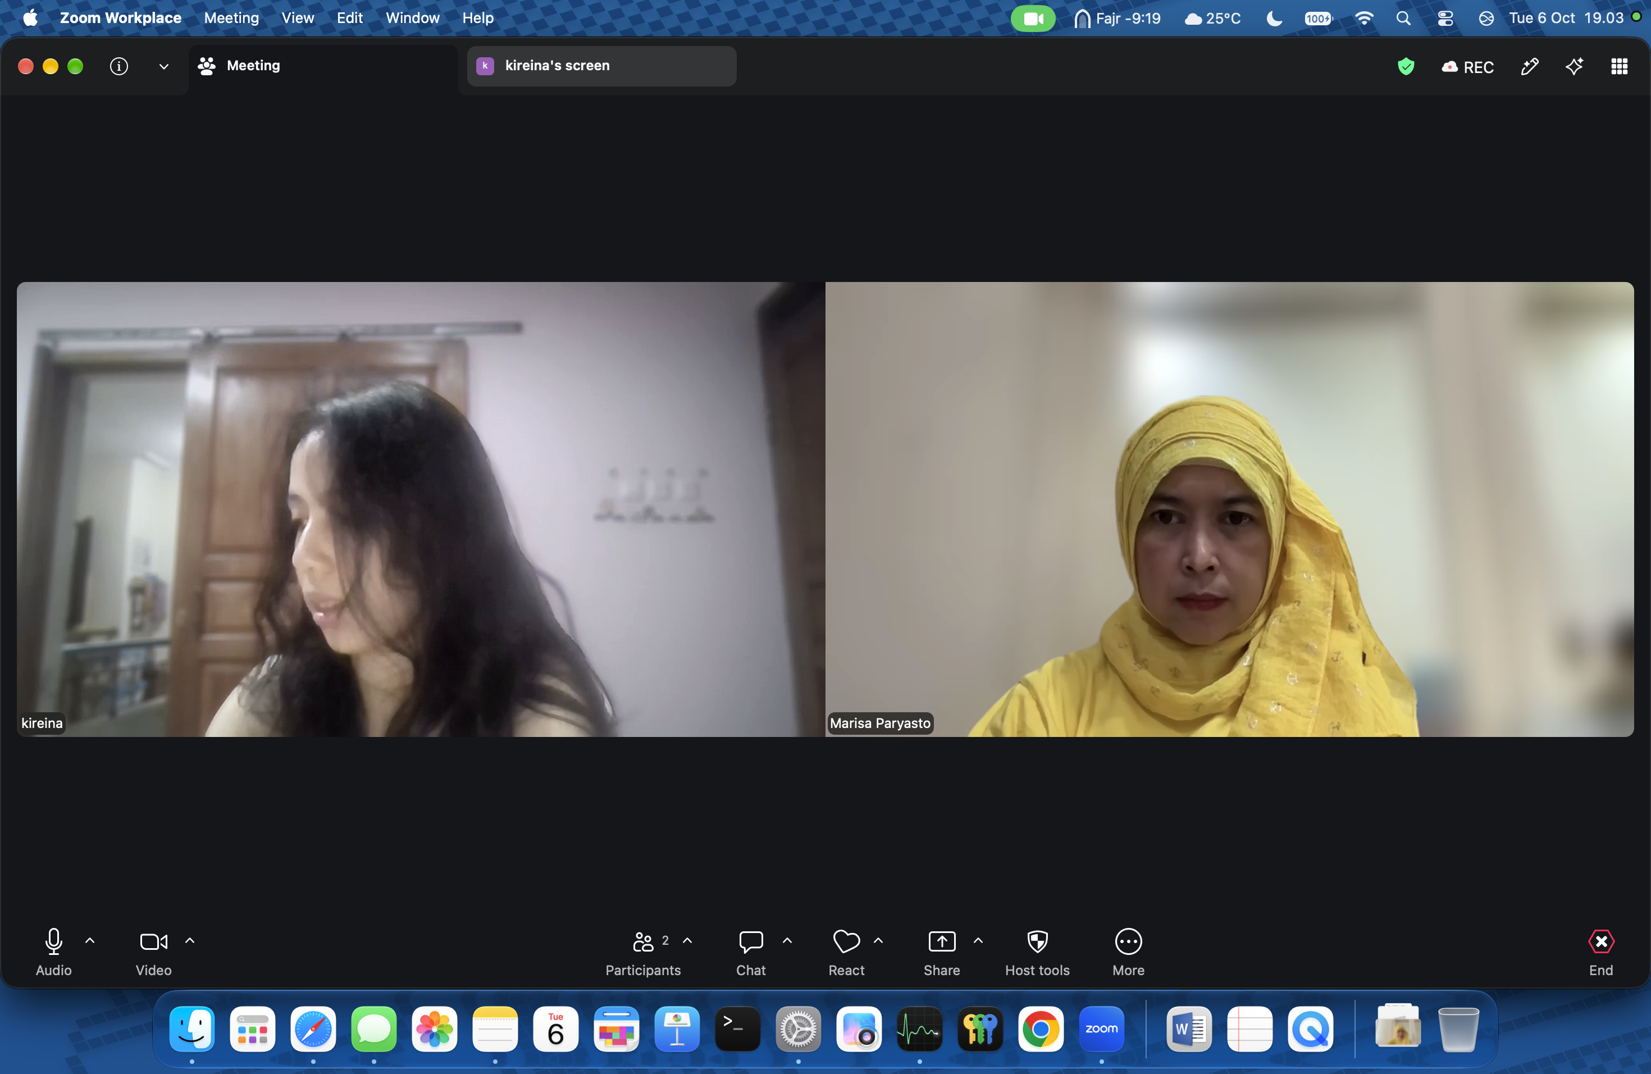Open Host tools shield icon

pyautogui.click(x=1037, y=941)
